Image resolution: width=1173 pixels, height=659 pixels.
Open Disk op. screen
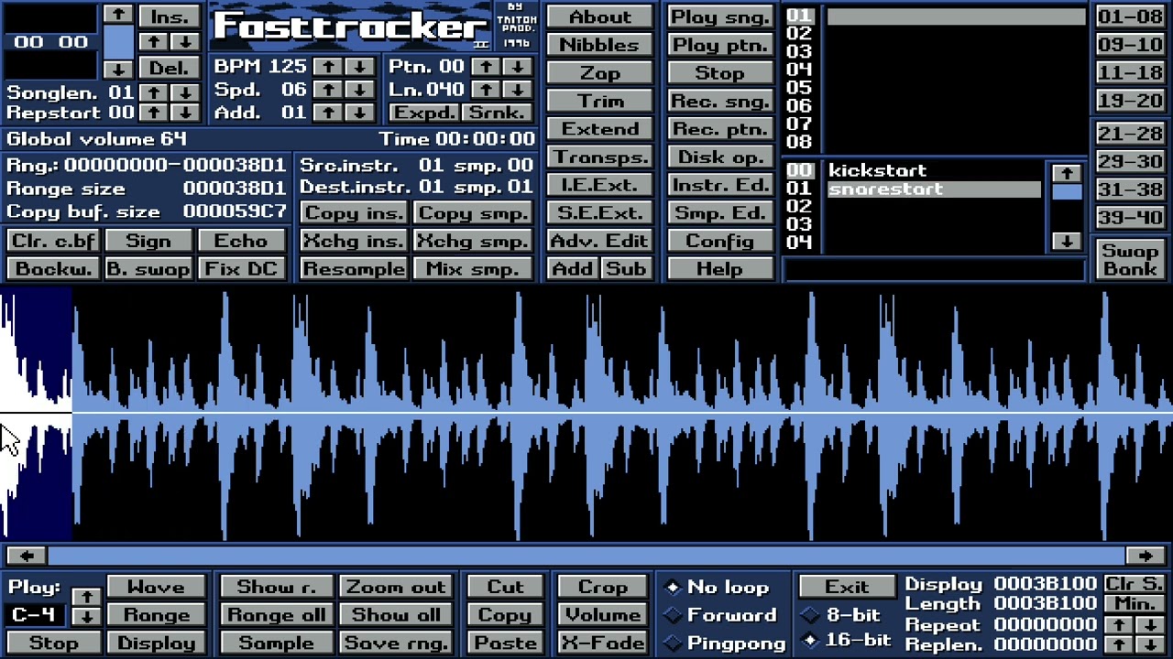point(719,157)
